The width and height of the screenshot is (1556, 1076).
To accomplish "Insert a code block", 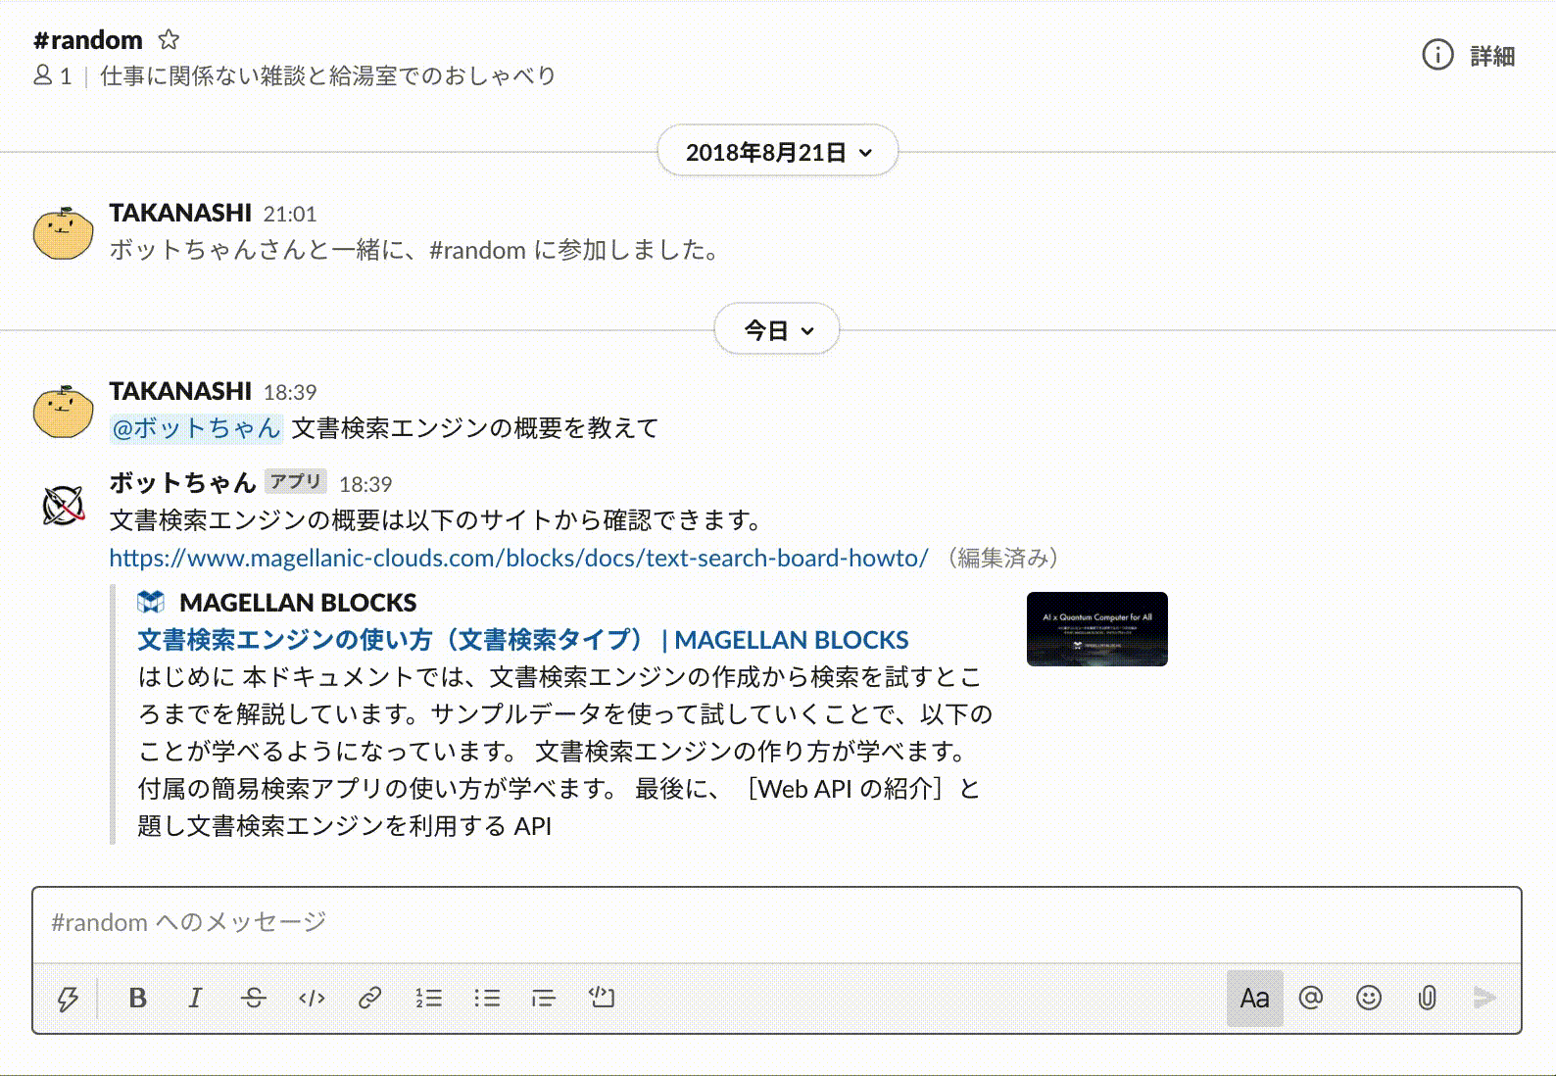I will coord(602,998).
